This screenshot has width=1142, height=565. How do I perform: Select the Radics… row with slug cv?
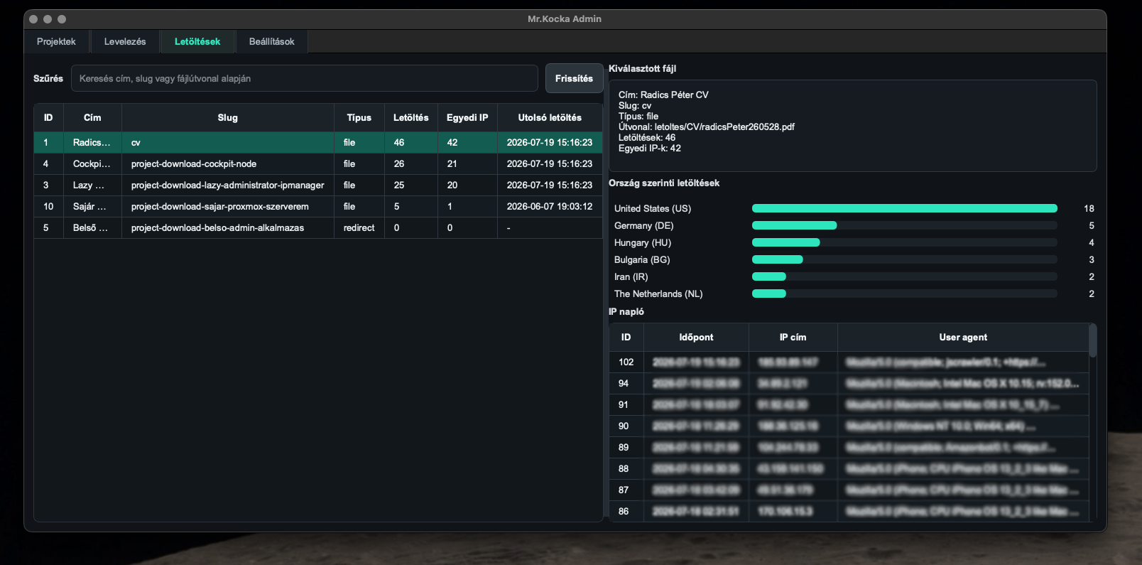click(318, 143)
